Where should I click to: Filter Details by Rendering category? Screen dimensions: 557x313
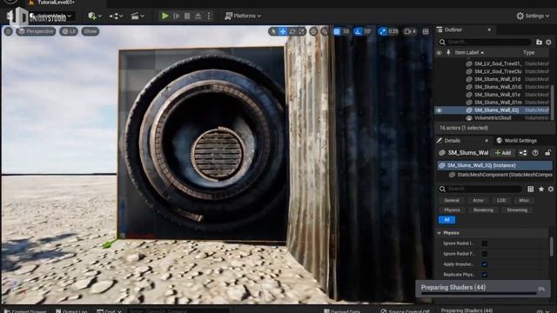click(x=483, y=210)
